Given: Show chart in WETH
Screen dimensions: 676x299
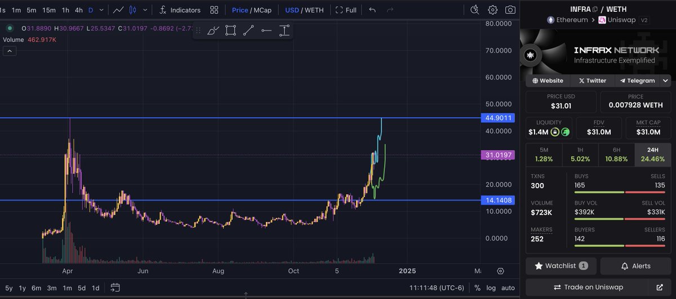Looking at the screenshot, I should coord(315,10).
